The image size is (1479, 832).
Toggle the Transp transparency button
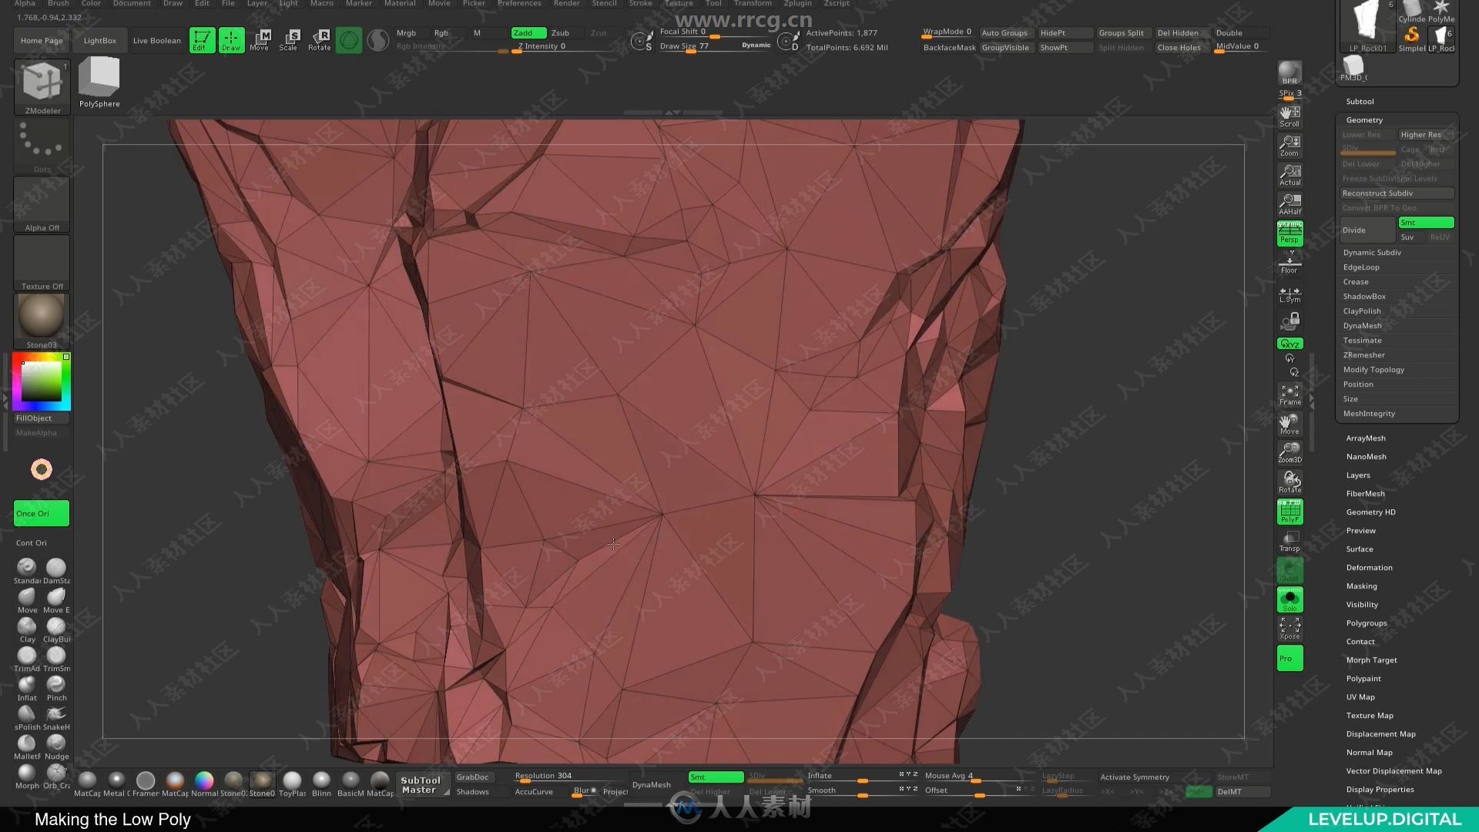click(x=1290, y=542)
